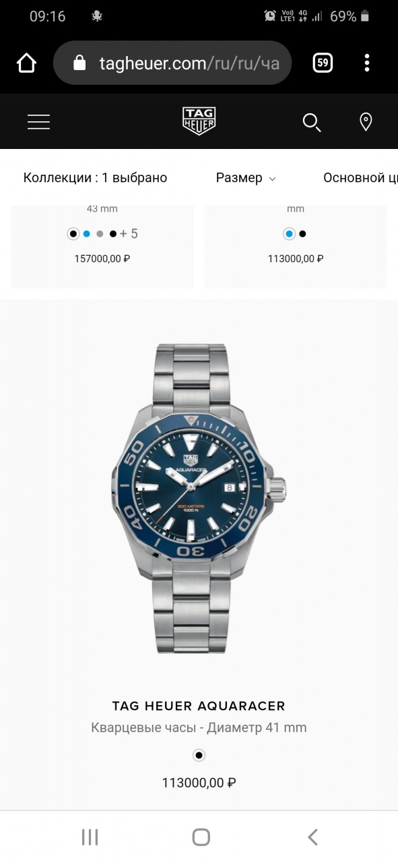Tap the Android home button

click(201, 837)
